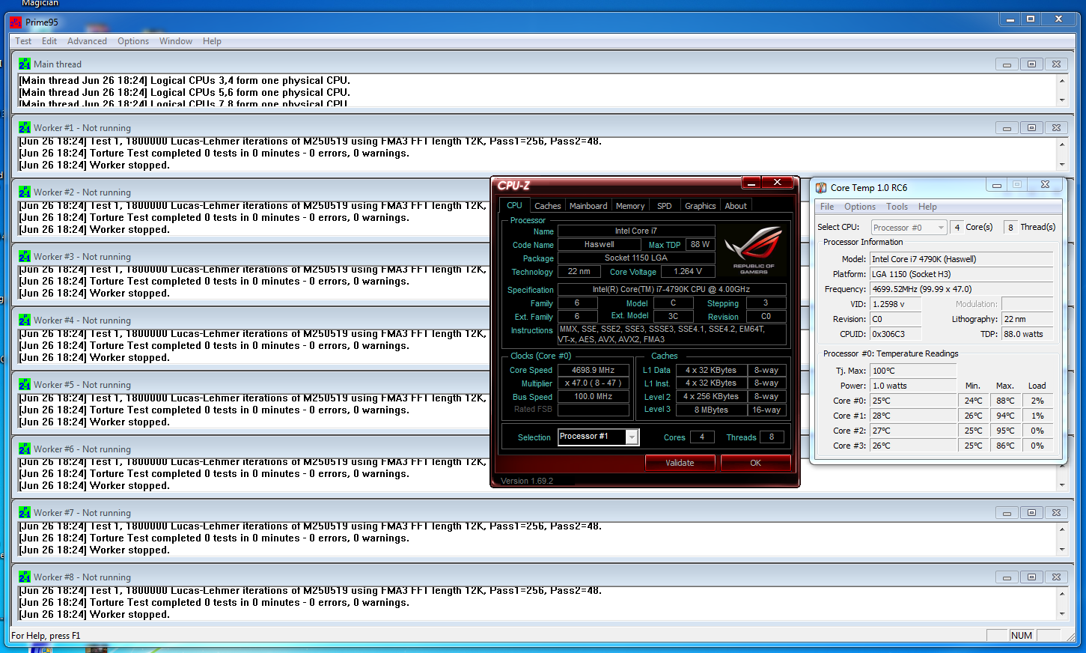Switch to the Mainboard tab in CPU-Z
The width and height of the screenshot is (1086, 653).
point(588,206)
